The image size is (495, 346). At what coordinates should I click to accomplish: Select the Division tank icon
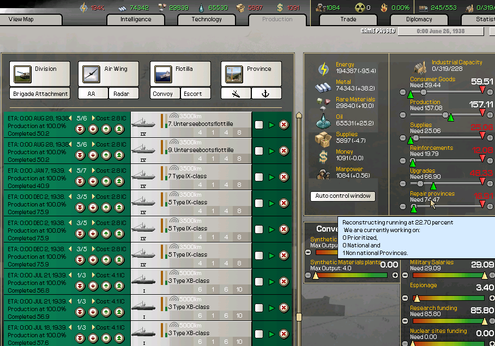(23, 74)
